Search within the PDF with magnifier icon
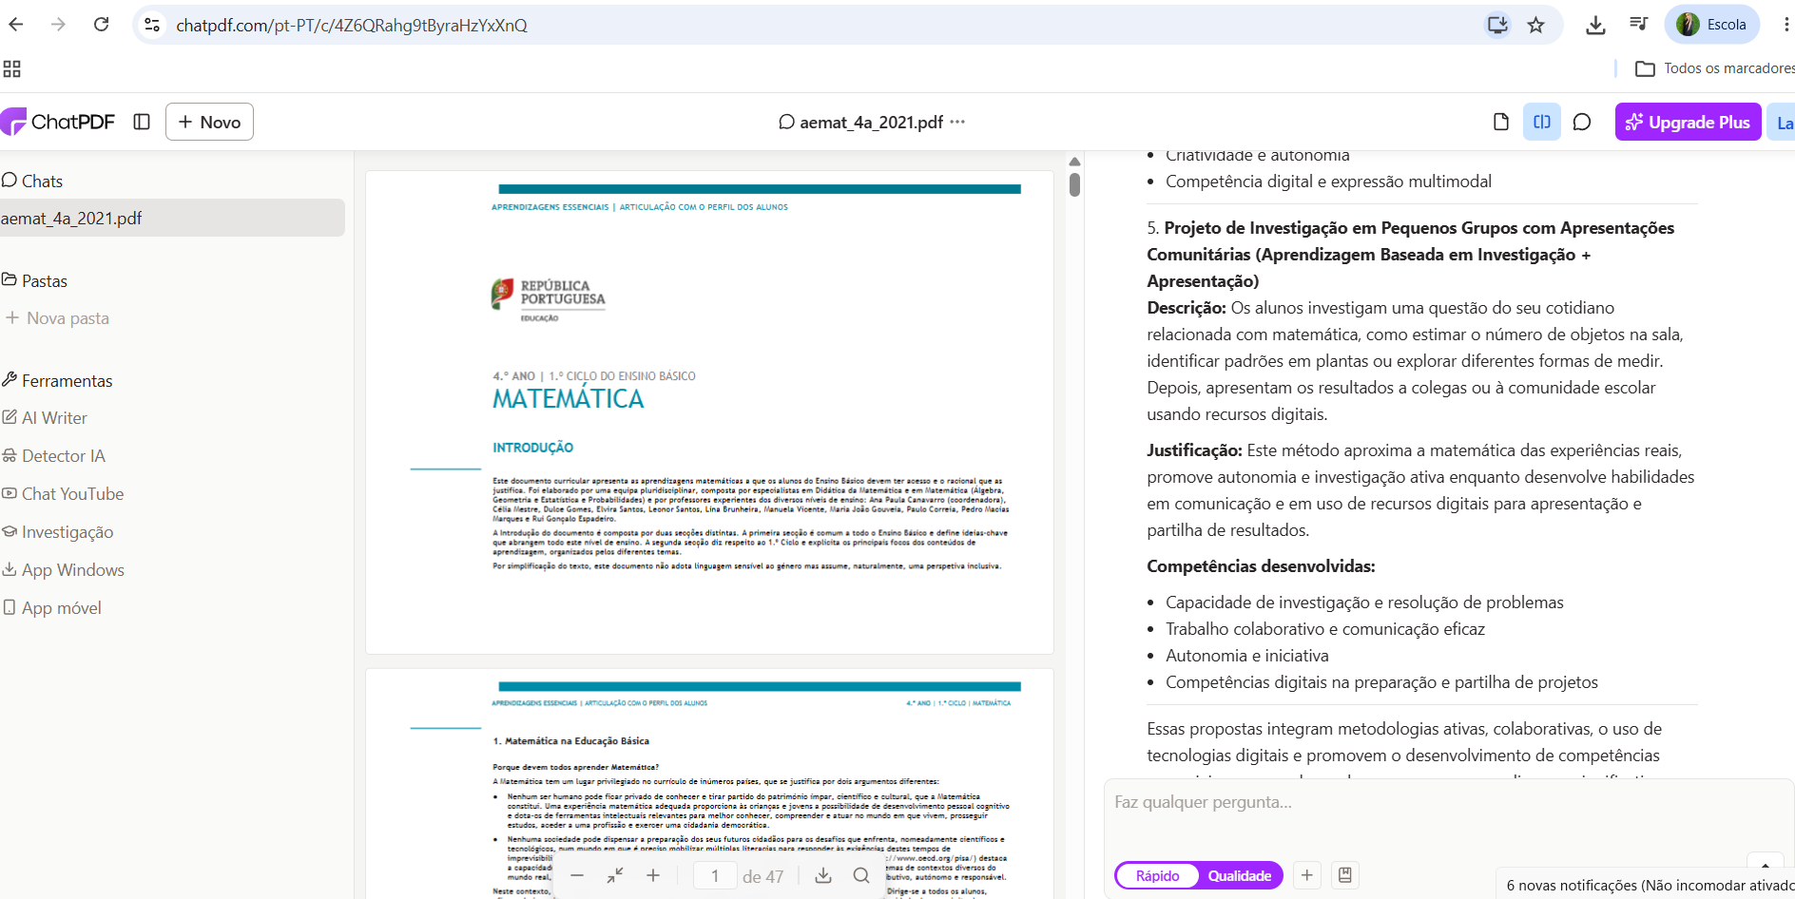 [x=861, y=875]
